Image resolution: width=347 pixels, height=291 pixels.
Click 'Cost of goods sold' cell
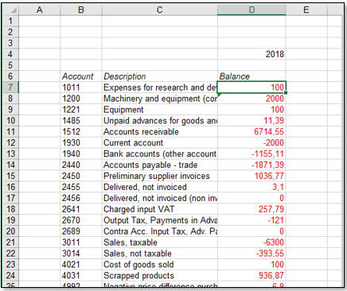tap(159, 264)
